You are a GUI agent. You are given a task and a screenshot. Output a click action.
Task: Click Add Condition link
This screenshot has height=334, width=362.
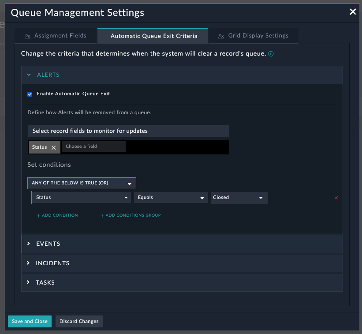[x=57, y=215]
